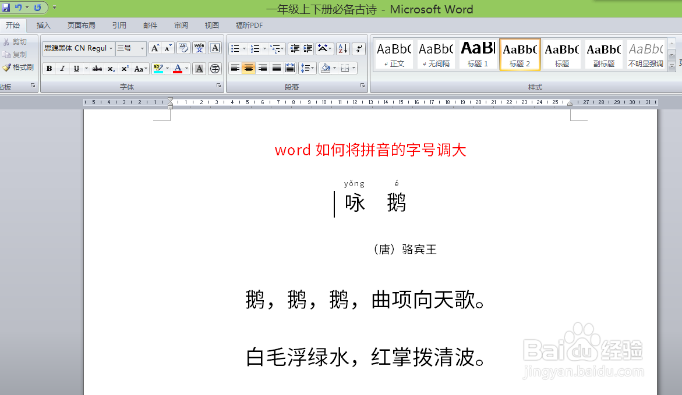The width and height of the screenshot is (682, 395).
Task: Switch to the 开始 tab
Action: click(13, 25)
